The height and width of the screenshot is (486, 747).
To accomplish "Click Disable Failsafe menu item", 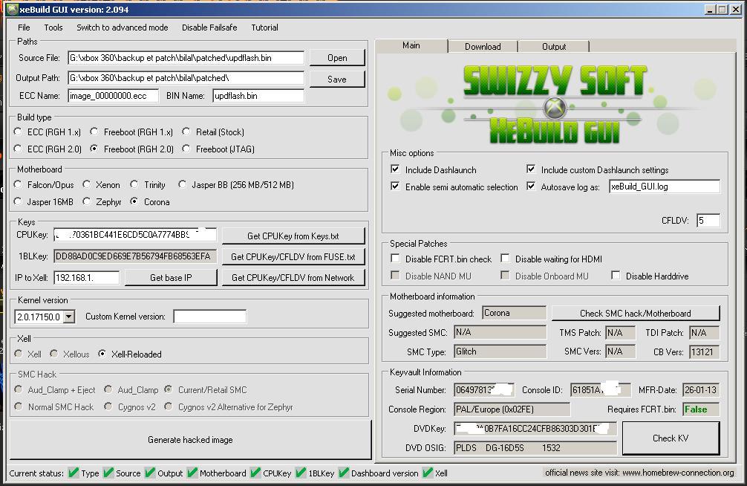I will click(x=209, y=27).
